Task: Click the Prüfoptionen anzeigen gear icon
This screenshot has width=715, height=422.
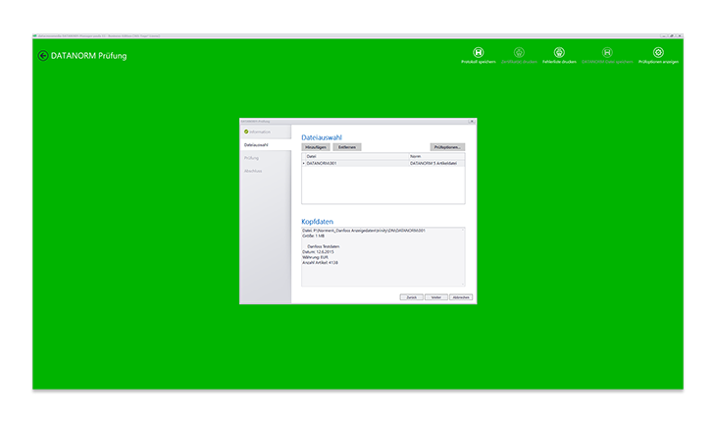Action: [x=658, y=52]
